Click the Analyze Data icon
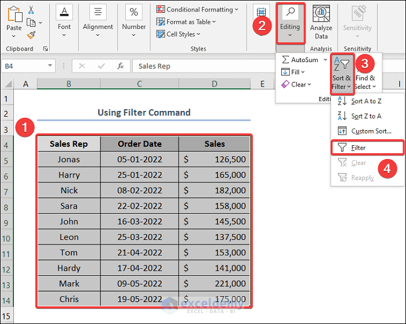This screenshot has width=406, height=324. coord(321,13)
